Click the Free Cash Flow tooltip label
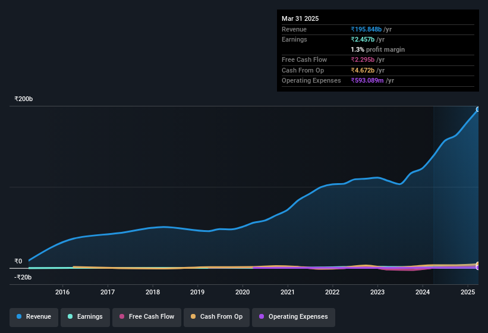The image size is (488, 333). point(304,59)
